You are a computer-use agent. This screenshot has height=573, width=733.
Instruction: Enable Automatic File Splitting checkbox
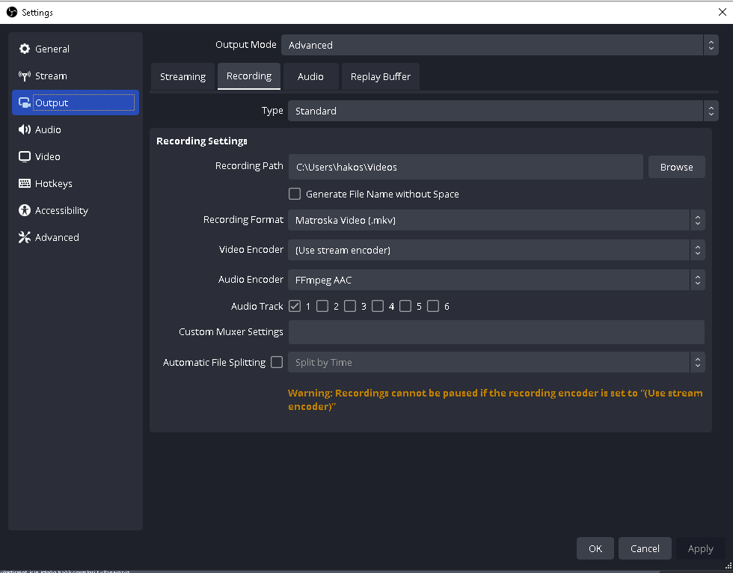click(x=277, y=363)
